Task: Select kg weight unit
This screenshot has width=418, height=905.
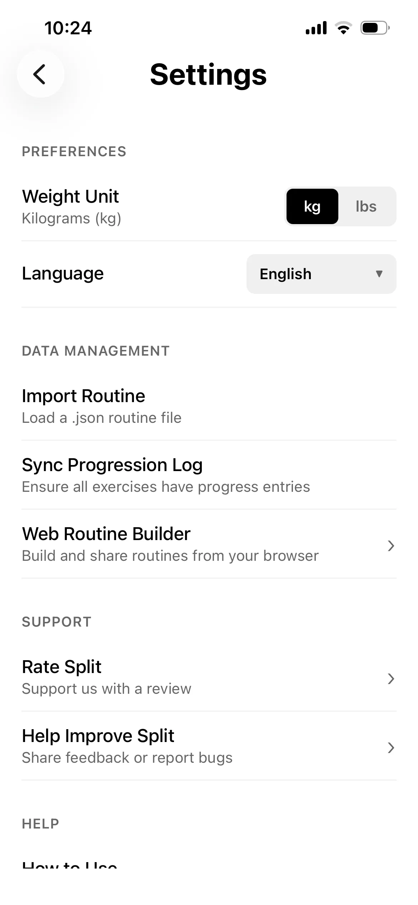Action: tap(312, 206)
